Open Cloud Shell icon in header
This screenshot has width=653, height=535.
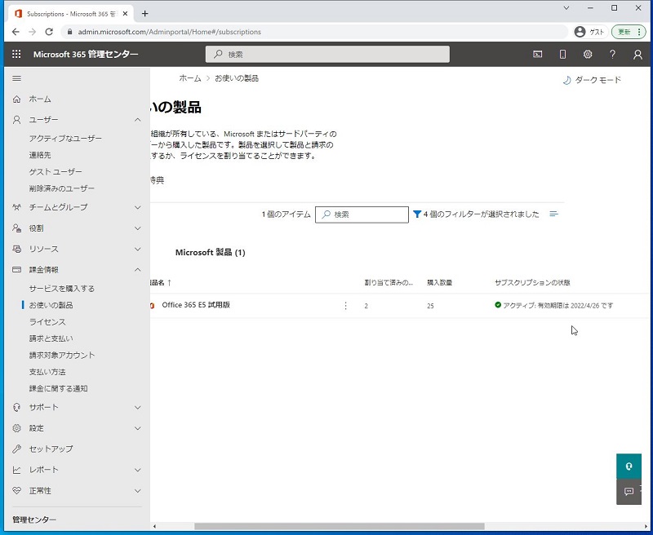click(538, 54)
